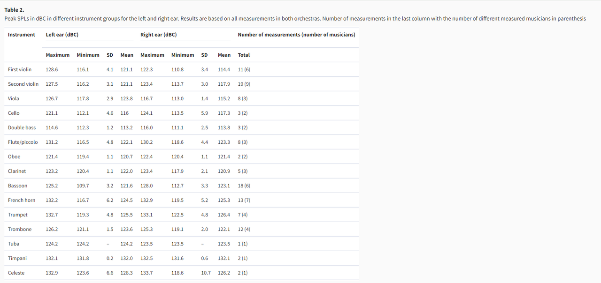Click Tuba right ear maximum 123.5

coord(146,244)
